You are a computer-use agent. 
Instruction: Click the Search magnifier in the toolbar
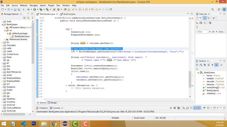(x=212, y=10)
